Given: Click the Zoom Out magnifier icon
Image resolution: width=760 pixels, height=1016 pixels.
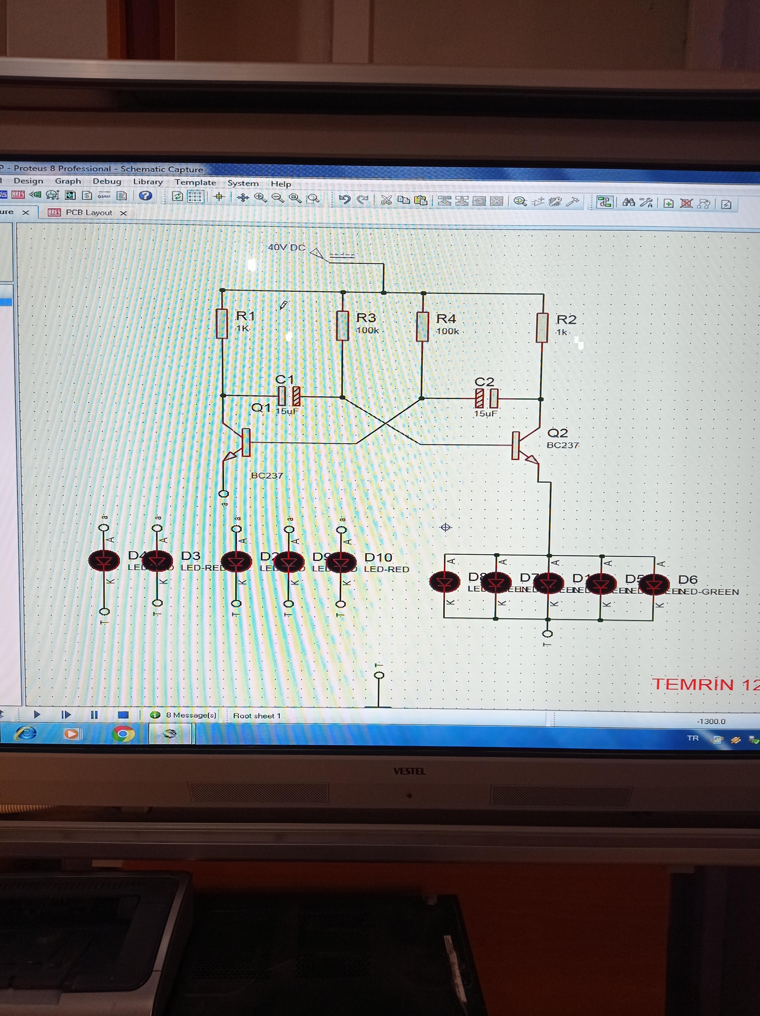Looking at the screenshot, I should pos(277,198).
